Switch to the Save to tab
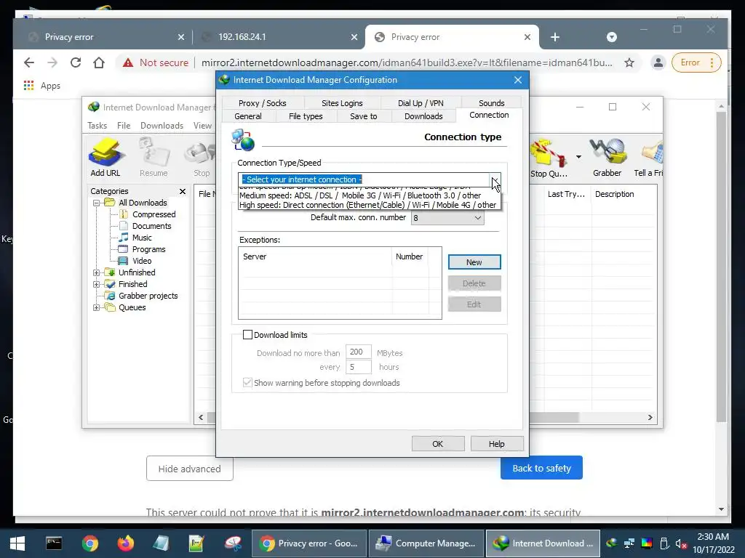This screenshot has width=745, height=558. 364,116
